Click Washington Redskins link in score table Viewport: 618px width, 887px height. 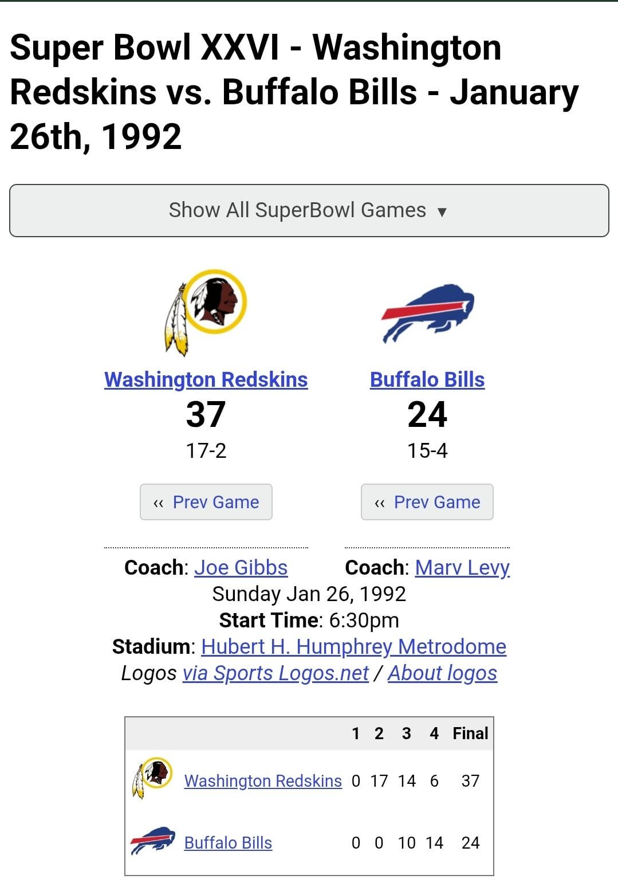coord(263,780)
